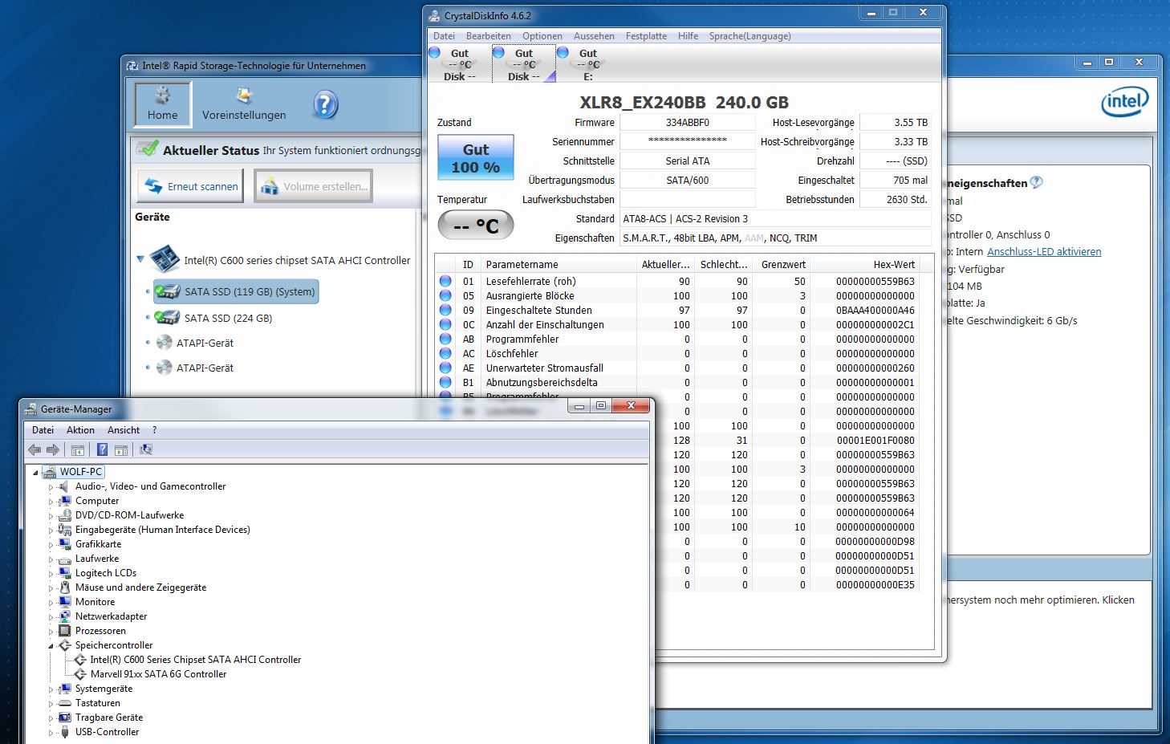
Task: Open Bearbeiten menu in CrystalDiskInfo
Action: 488,36
